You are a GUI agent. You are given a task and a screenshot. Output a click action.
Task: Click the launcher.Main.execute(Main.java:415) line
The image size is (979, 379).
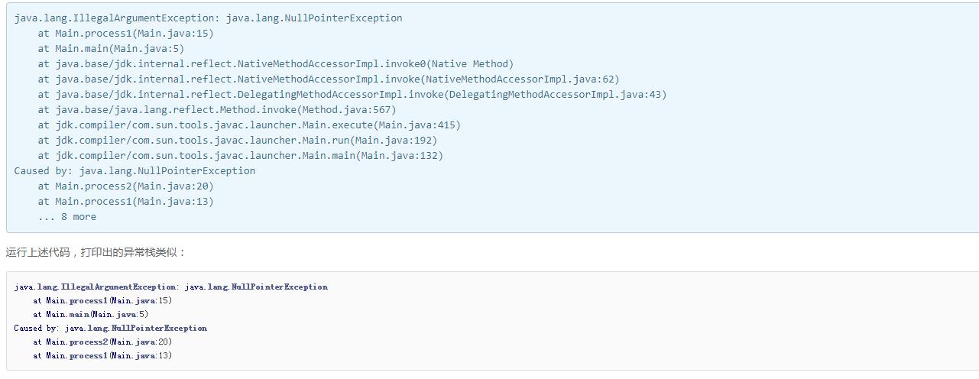pyautogui.click(x=249, y=125)
